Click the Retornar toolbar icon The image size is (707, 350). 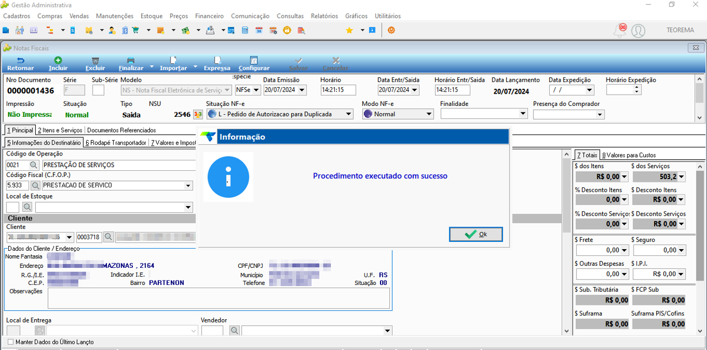(20, 61)
